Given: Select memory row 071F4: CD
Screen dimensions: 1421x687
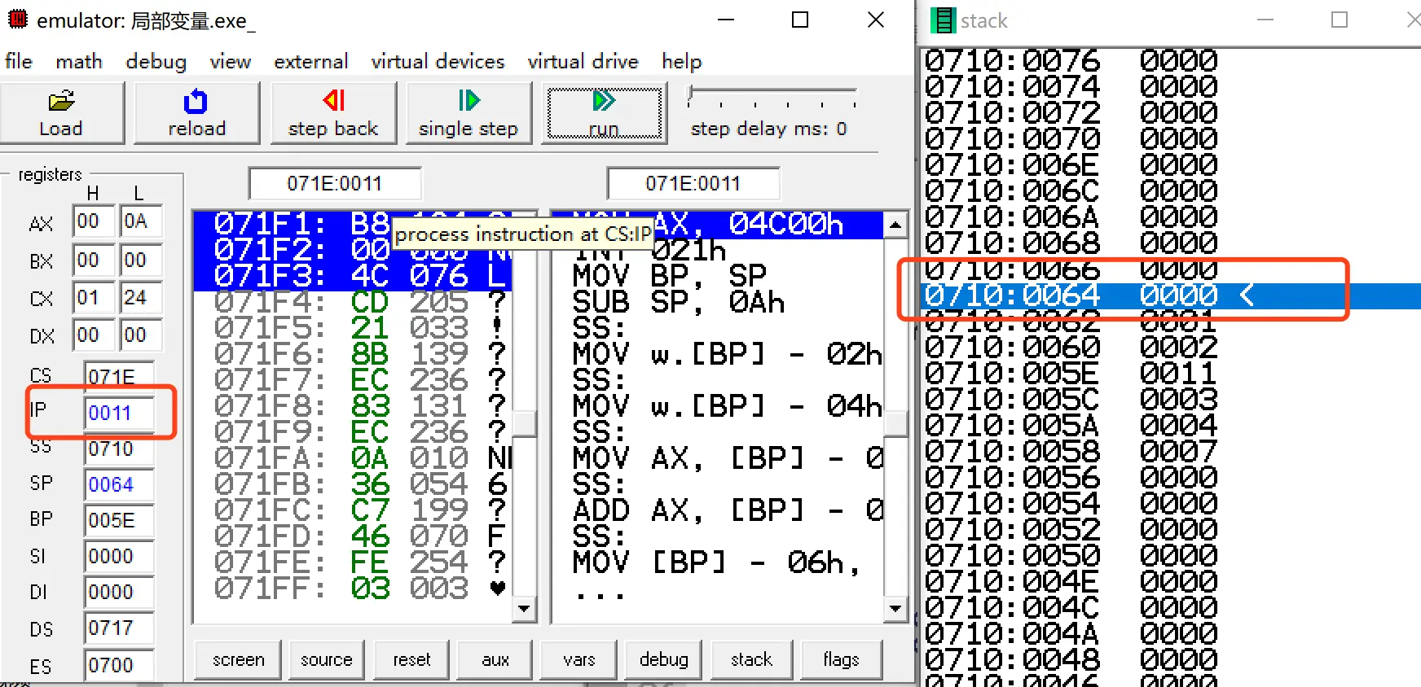Looking at the screenshot, I should [x=353, y=303].
